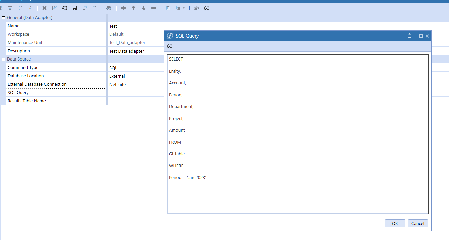
Task: Click the rename pencil icon in toolbar
Action: (54, 8)
